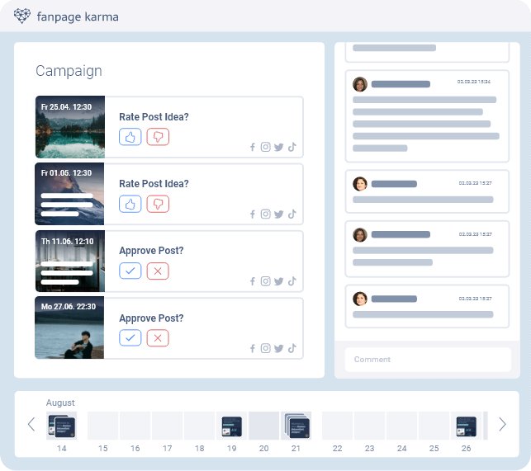Viewport: 531px width, 471px height.
Task: Click thumbs up on Fr 01.05. post idea
Action: point(130,203)
